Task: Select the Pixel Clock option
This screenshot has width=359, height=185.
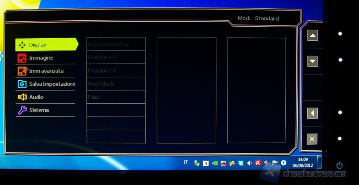Action: (116, 84)
